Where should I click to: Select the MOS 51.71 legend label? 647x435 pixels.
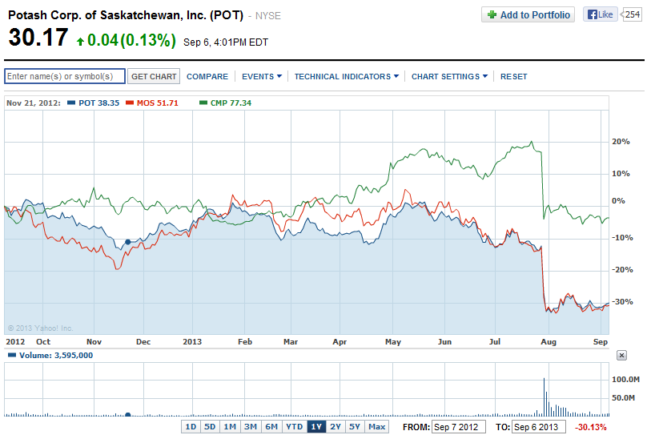coord(158,103)
